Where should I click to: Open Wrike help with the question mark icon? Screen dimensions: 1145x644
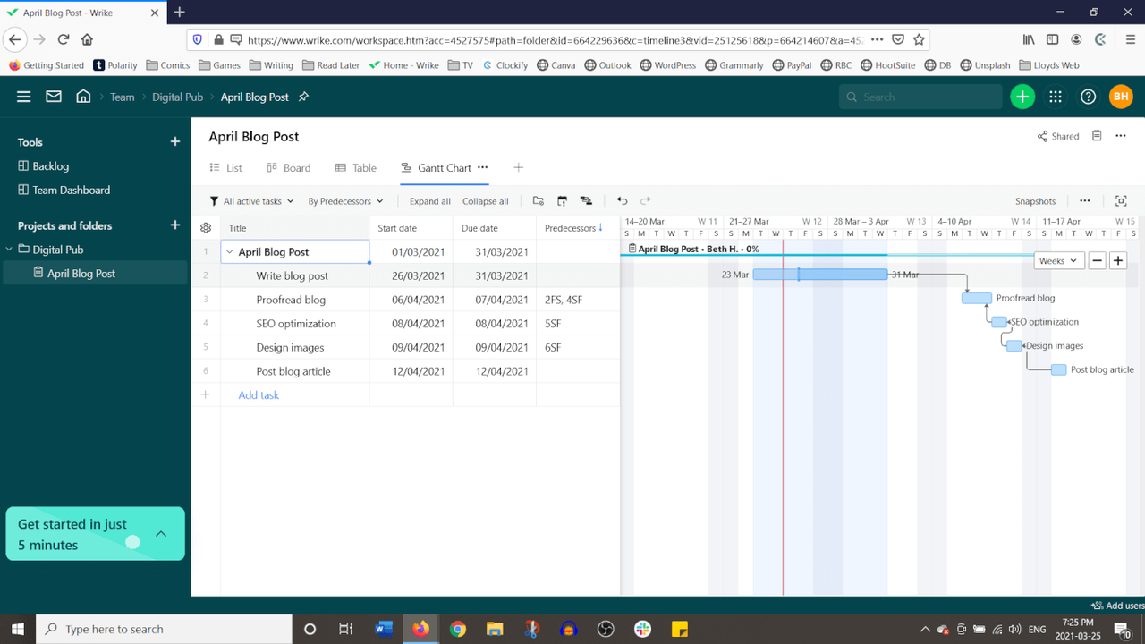(1089, 96)
